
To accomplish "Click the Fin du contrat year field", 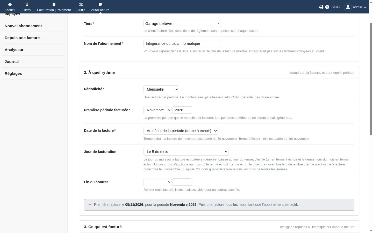I will tap(182, 182).
